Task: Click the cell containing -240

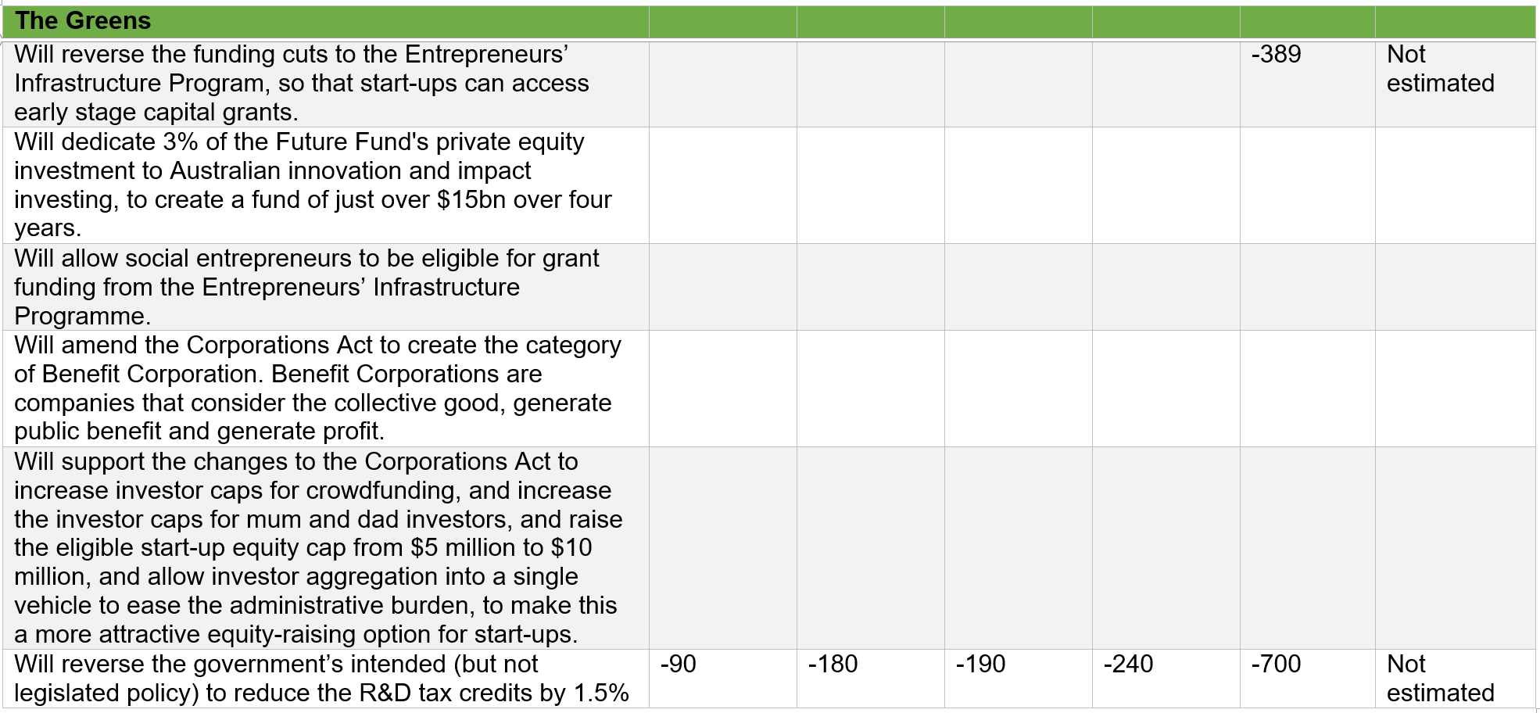Action: tap(1128, 665)
